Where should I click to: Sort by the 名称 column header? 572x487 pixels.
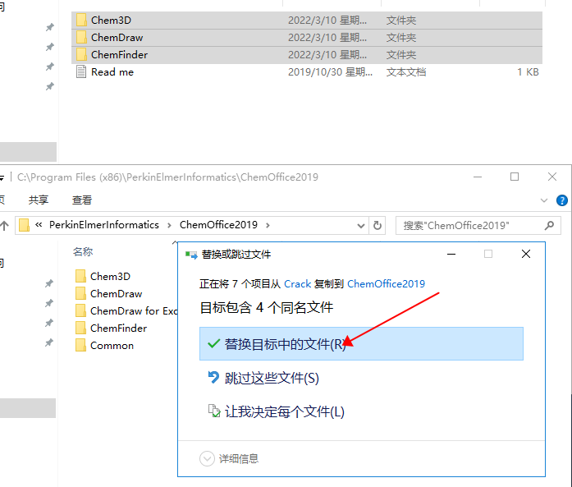(x=83, y=251)
